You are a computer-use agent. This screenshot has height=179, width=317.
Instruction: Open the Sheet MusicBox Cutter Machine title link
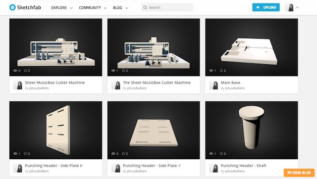pyautogui.click(x=55, y=83)
